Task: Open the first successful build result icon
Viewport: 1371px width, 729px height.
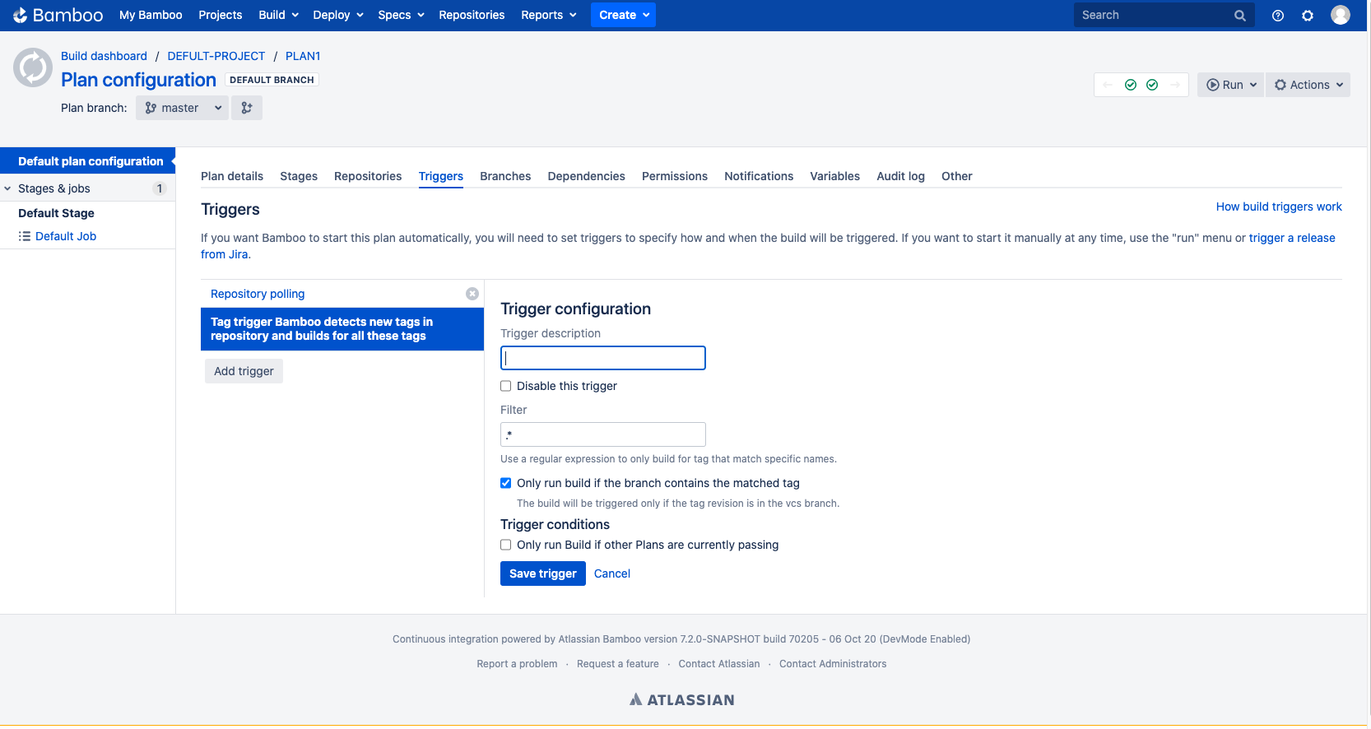Action: (1131, 85)
